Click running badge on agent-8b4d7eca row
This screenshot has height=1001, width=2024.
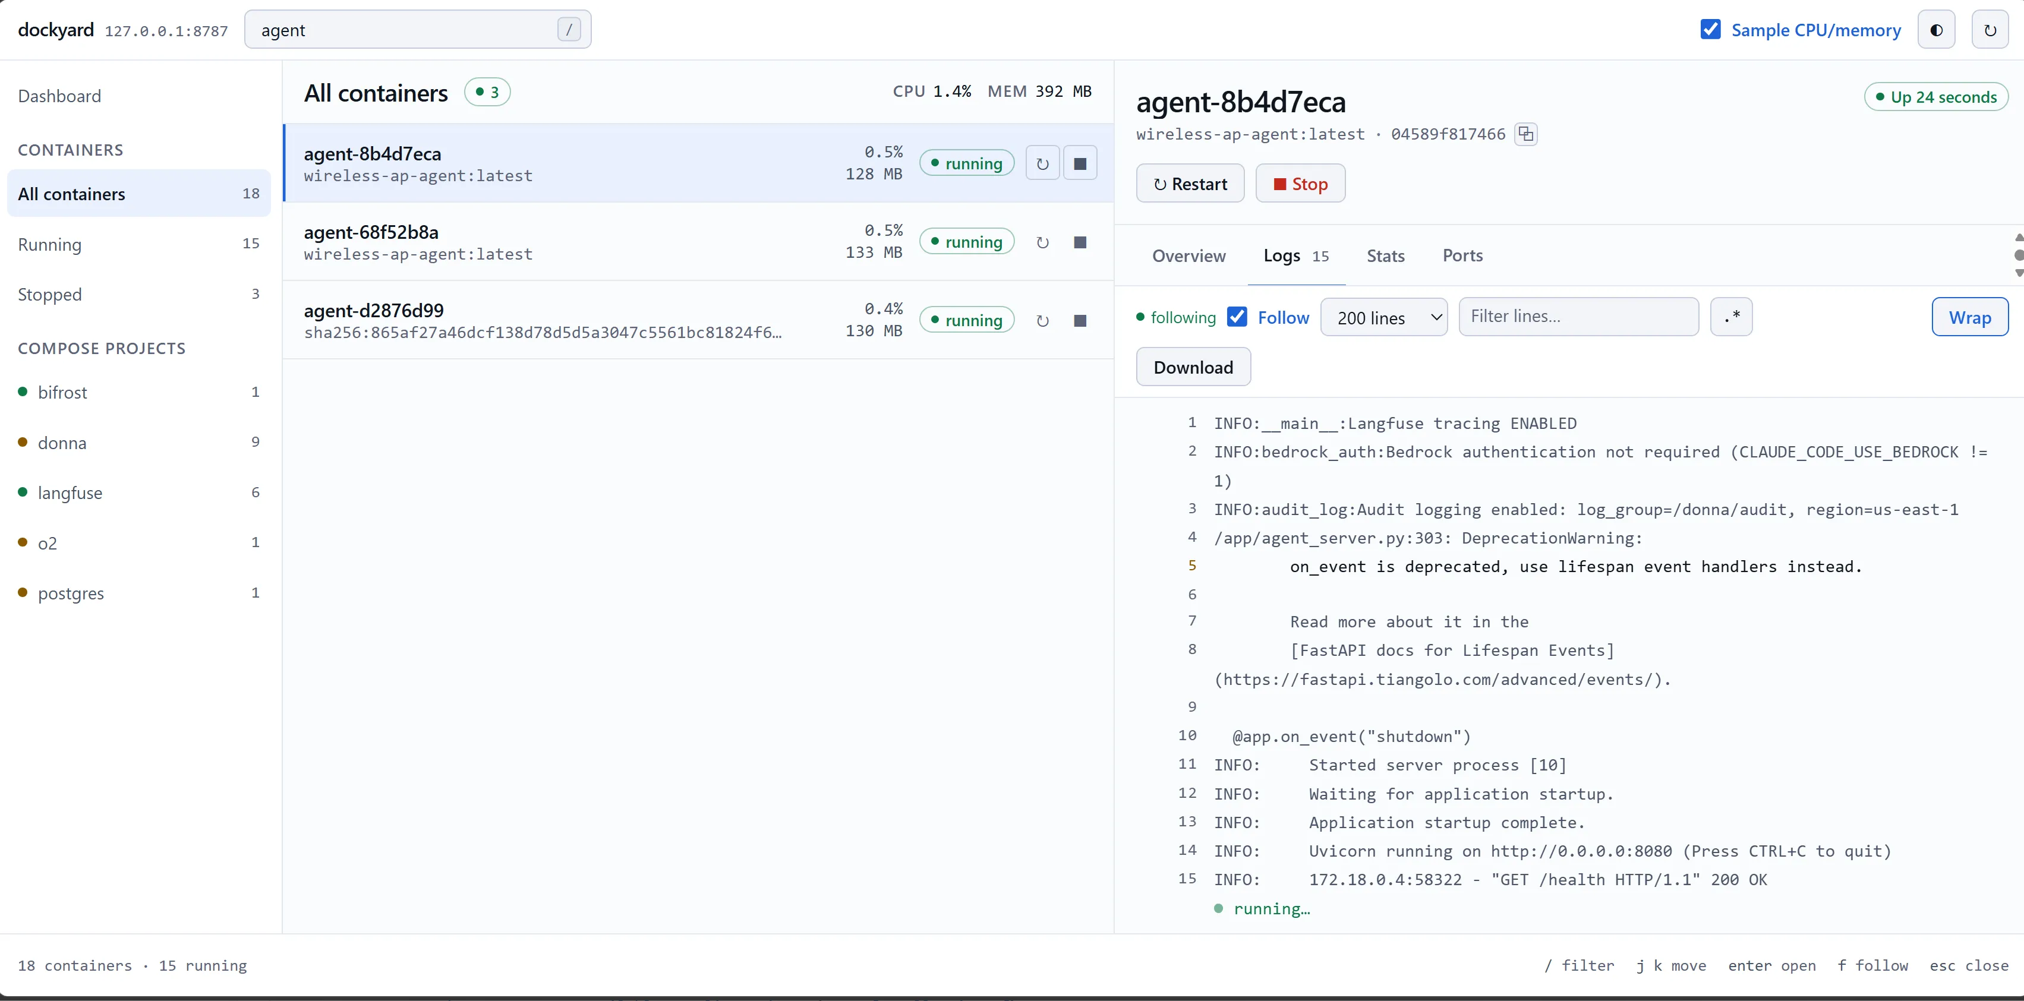coord(966,163)
